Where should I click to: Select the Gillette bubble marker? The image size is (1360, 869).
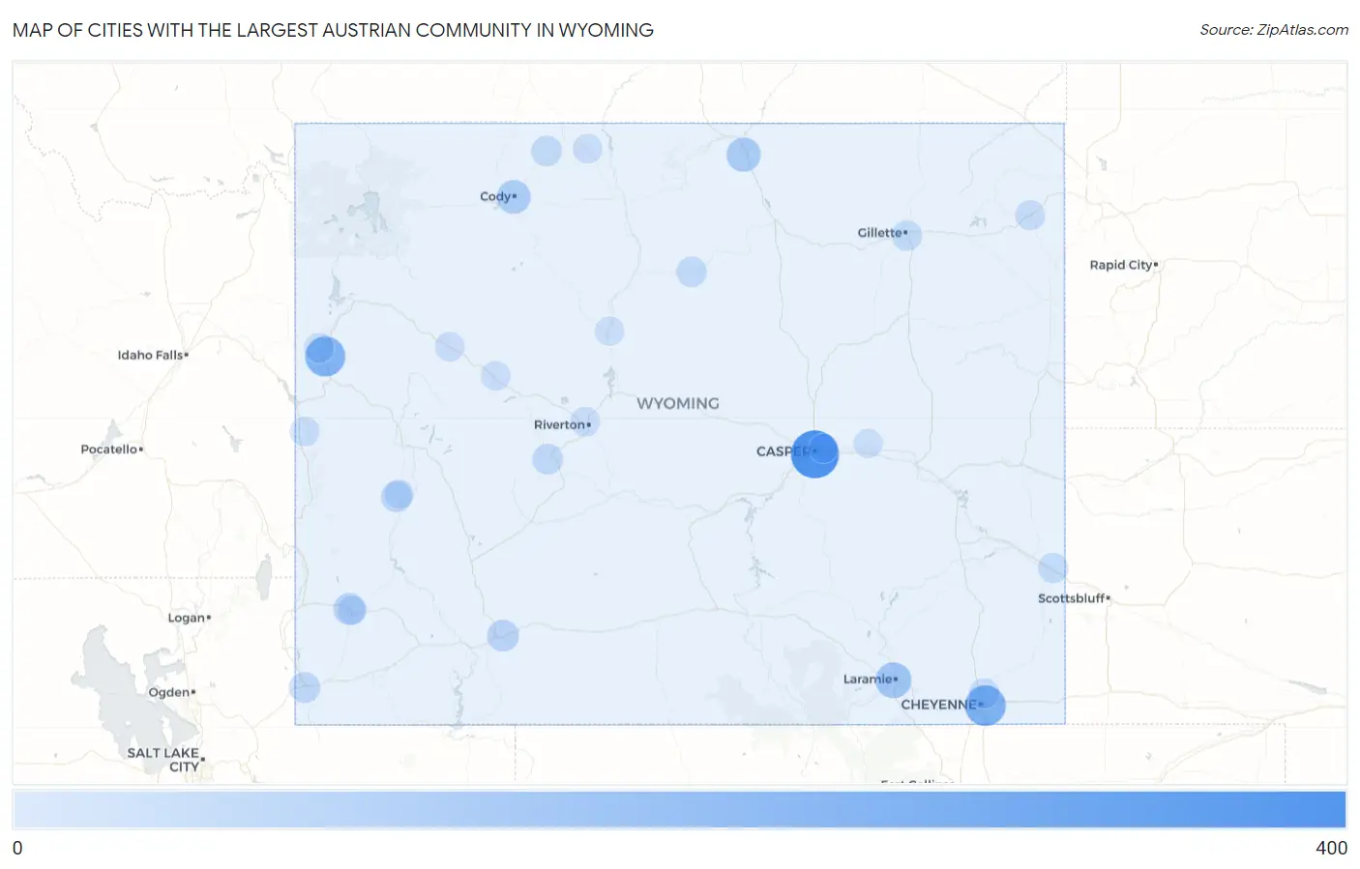click(906, 235)
